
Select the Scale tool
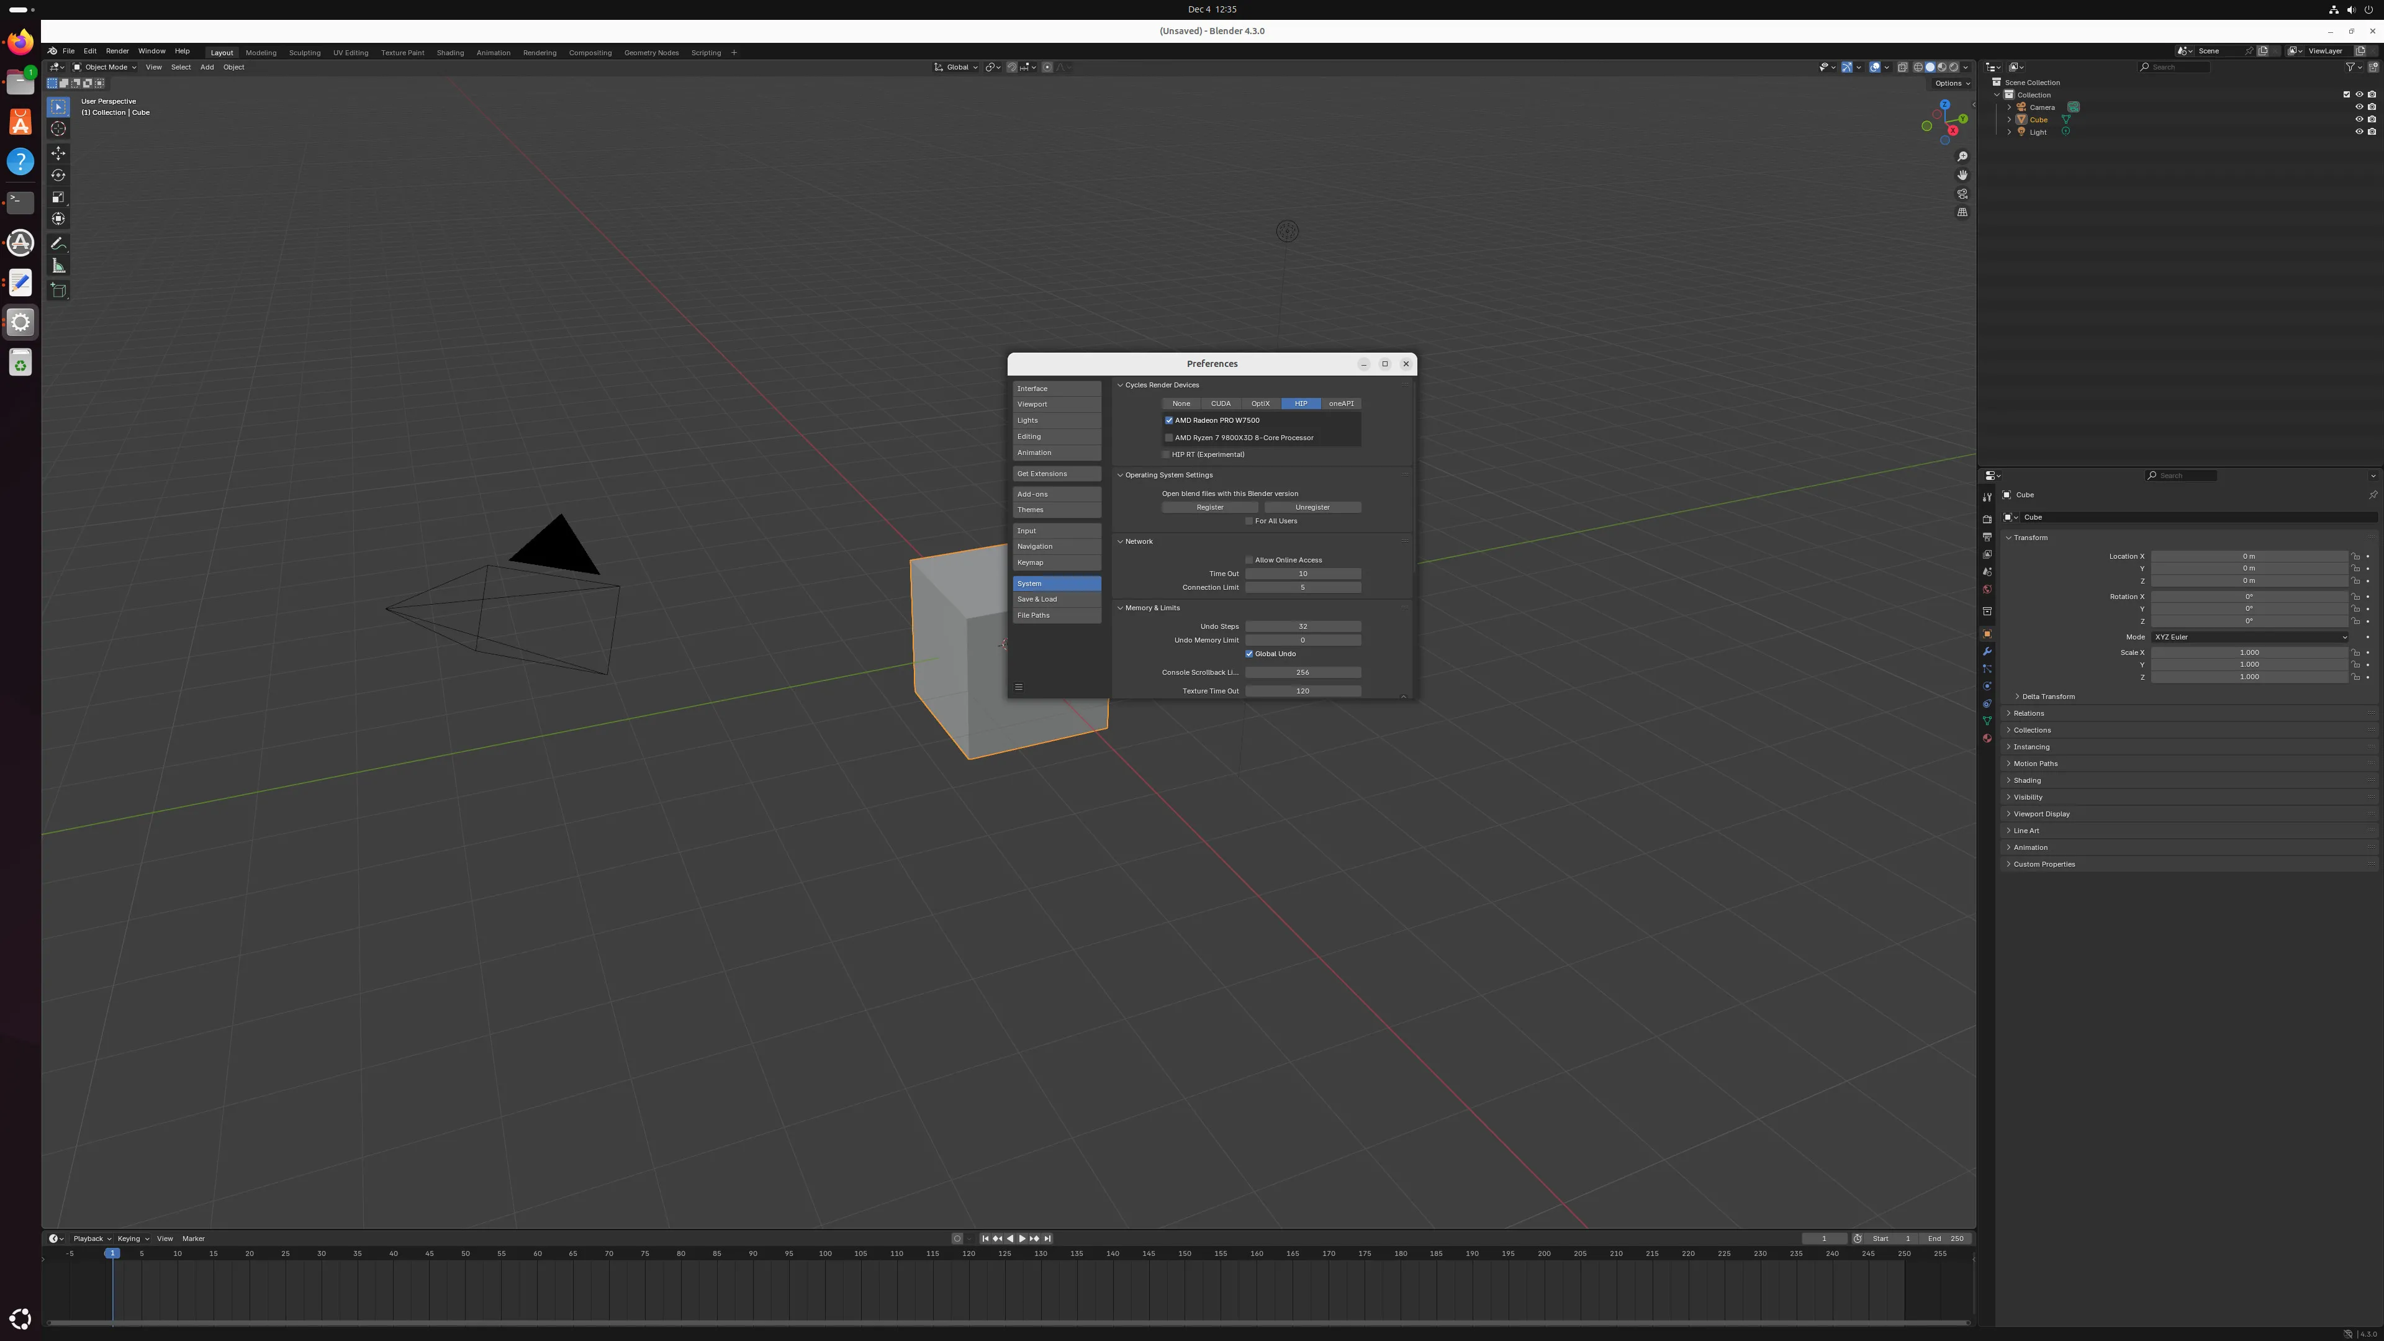point(58,197)
